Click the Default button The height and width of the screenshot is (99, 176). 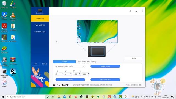click(x=133, y=59)
